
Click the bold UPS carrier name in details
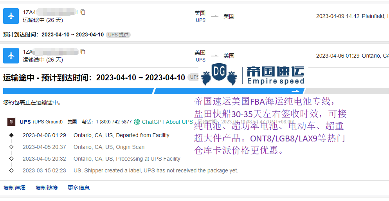click(25, 122)
